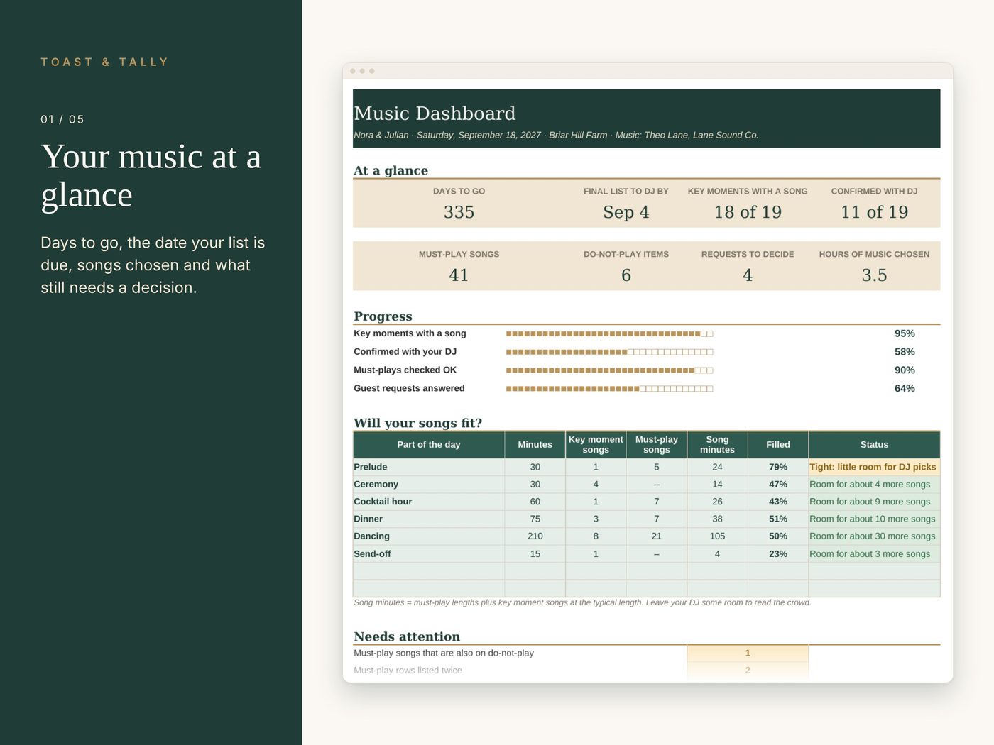Select the Days to Go value 335
The height and width of the screenshot is (745, 994).
pyautogui.click(x=459, y=212)
